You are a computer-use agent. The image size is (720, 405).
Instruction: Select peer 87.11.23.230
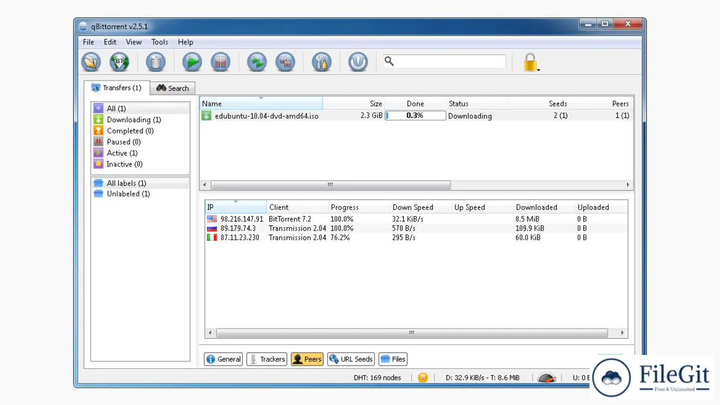click(416, 237)
